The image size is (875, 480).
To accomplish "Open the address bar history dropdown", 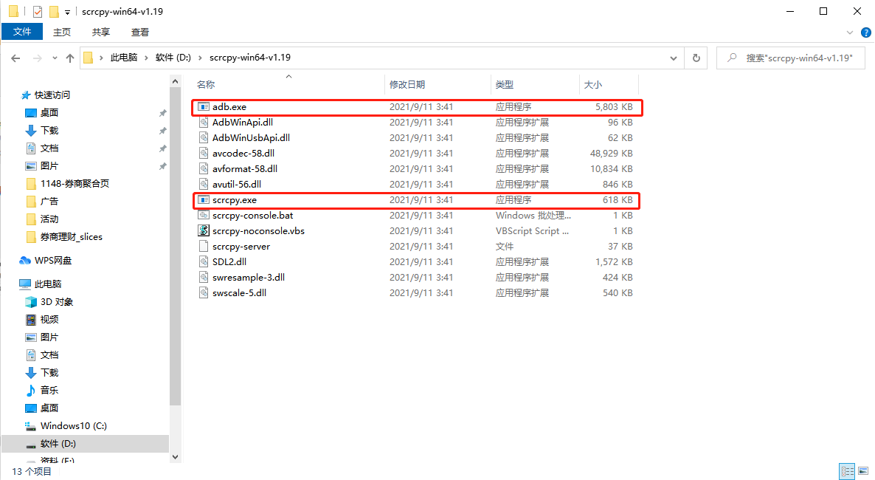I will click(x=672, y=58).
